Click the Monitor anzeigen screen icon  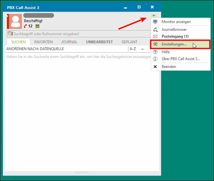(x=155, y=22)
